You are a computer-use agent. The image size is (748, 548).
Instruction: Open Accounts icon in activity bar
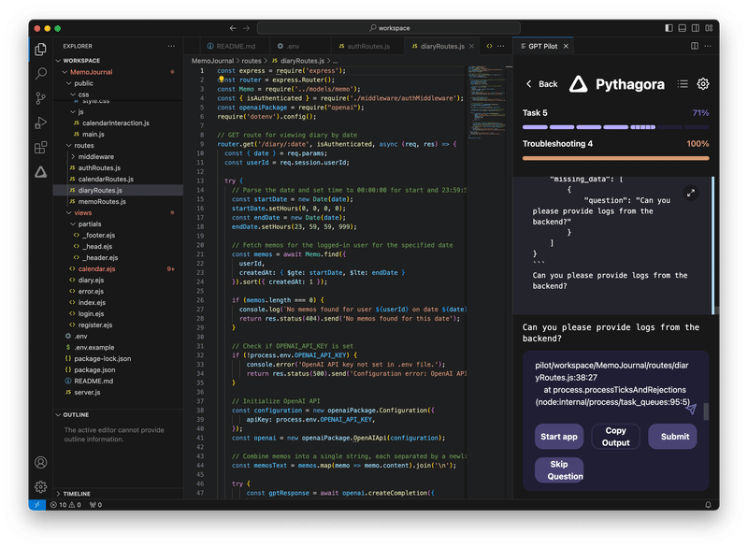click(41, 462)
